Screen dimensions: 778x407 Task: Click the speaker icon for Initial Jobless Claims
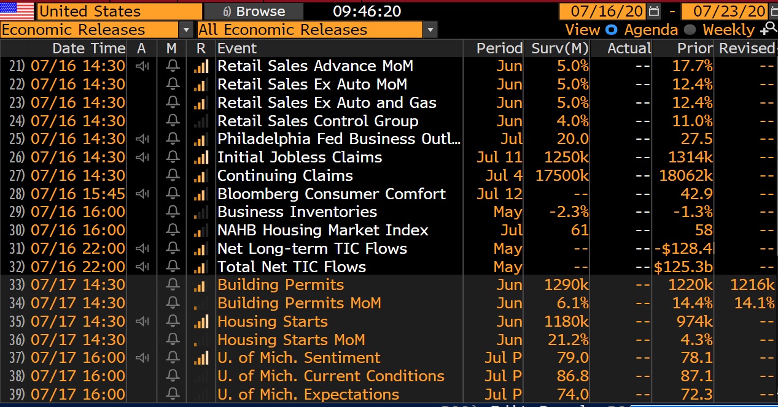pyautogui.click(x=142, y=157)
